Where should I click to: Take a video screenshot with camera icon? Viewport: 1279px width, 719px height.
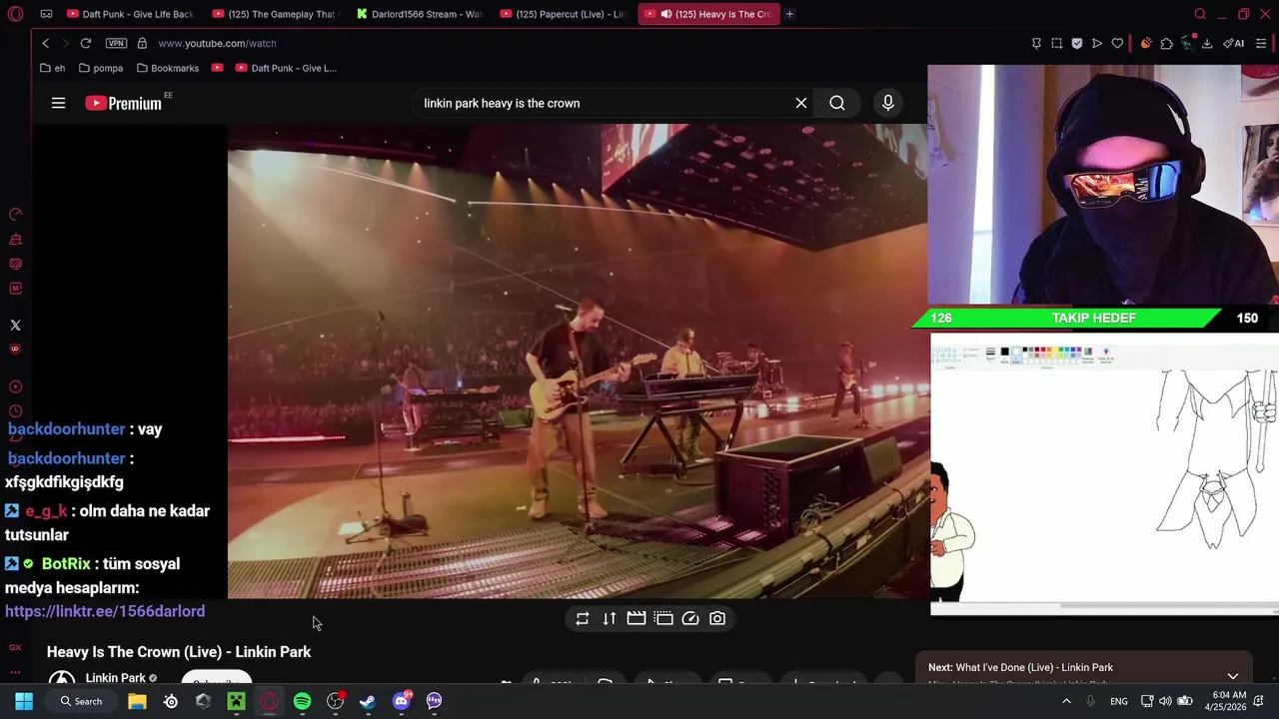click(717, 619)
